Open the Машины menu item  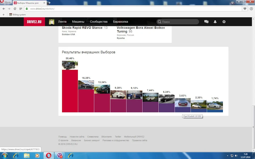pyautogui.click(x=78, y=21)
